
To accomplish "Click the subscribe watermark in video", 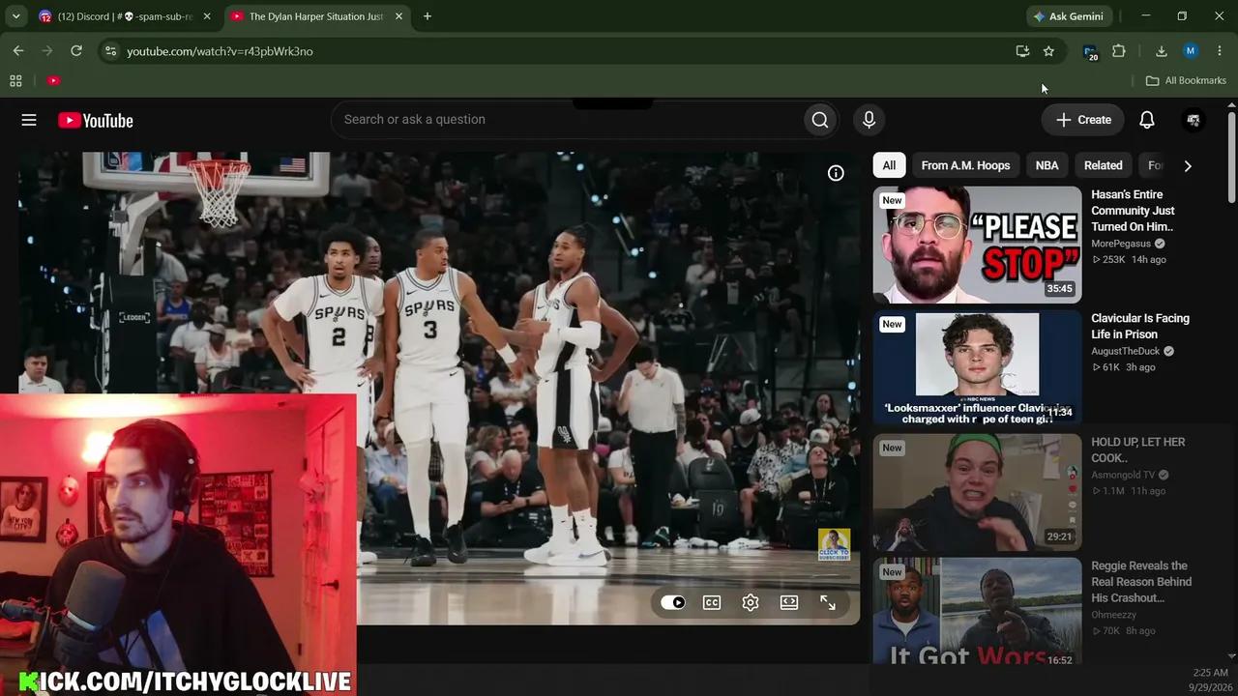I will [x=834, y=544].
